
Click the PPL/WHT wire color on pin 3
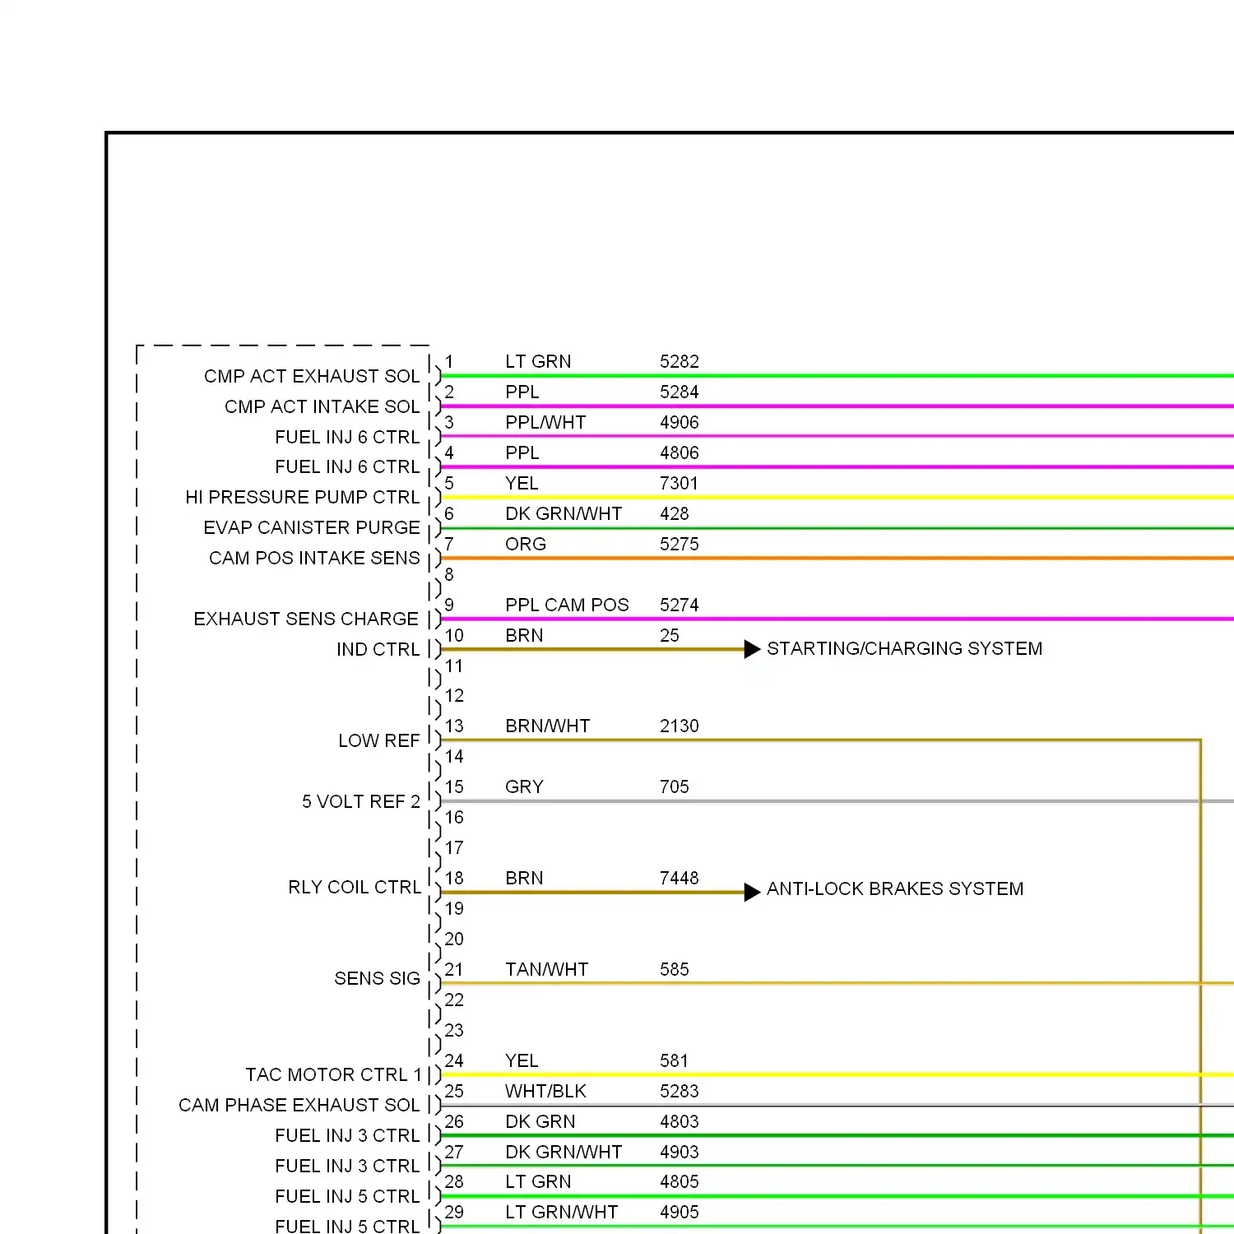545,422
